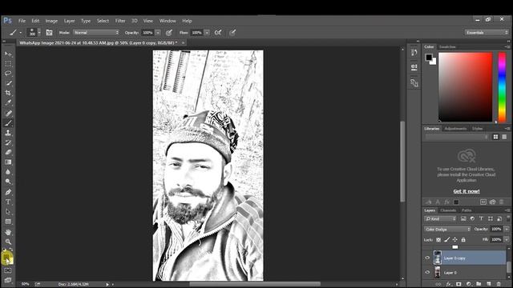Toggle lock all
The height and width of the screenshot is (288, 513).
coord(463,240)
